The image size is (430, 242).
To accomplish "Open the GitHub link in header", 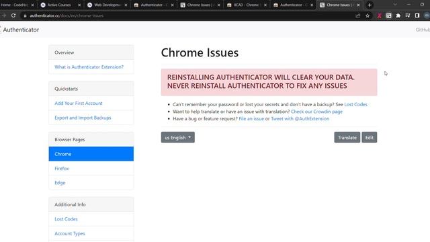I will pos(423,30).
